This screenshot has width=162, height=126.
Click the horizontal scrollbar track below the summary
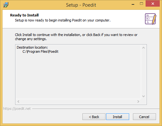pyautogui.click(x=78, y=101)
